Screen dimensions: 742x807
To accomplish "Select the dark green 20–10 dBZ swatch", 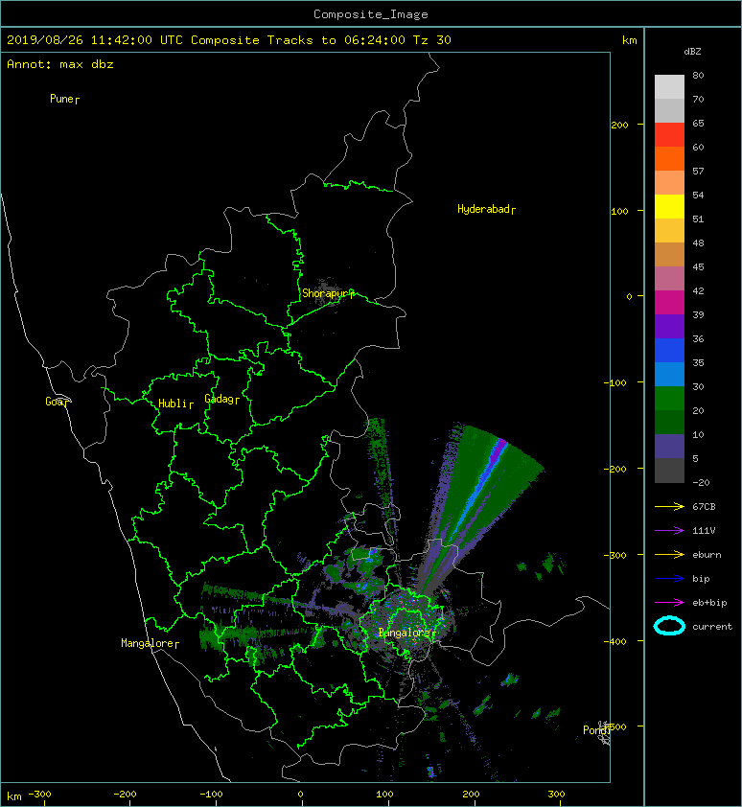I will click(x=669, y=422).
